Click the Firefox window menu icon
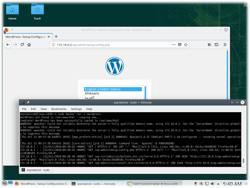The width and height of the screenshot is (250, 188). (x=6, y=30)
